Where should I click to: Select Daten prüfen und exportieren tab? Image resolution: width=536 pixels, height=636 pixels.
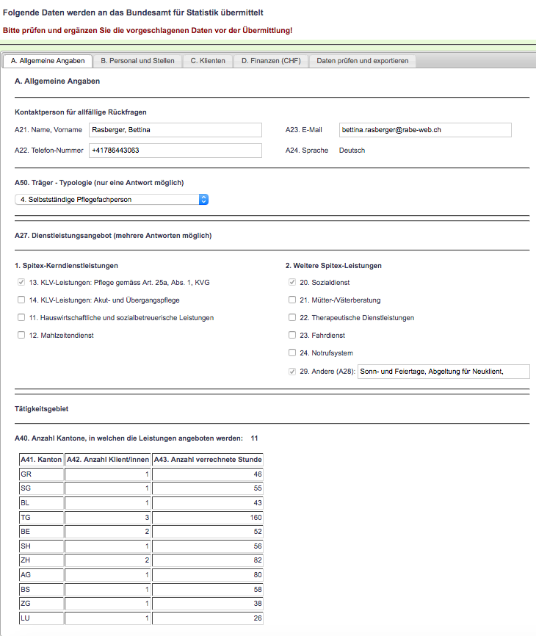[x=362, y=61]
